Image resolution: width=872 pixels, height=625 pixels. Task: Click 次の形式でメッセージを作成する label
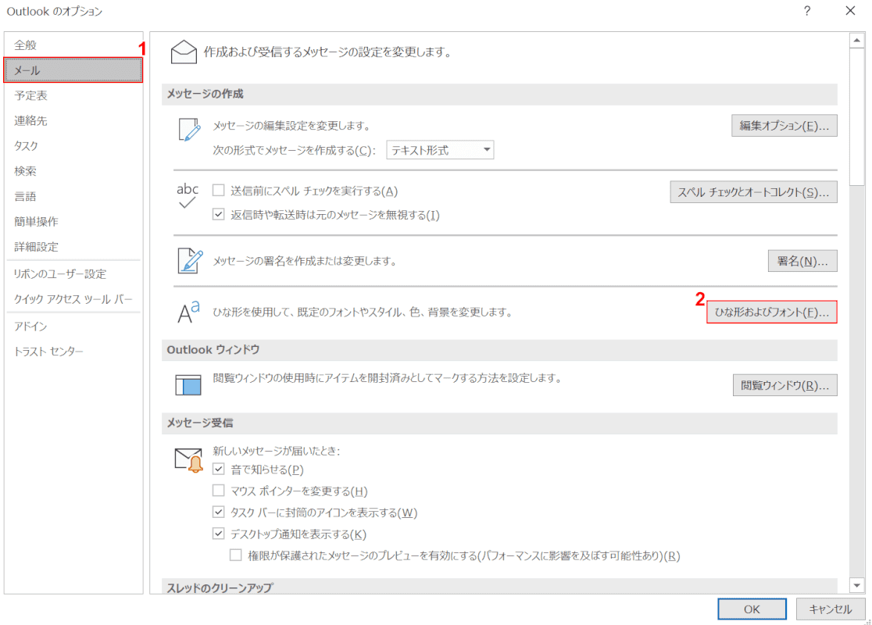[295, 150]
